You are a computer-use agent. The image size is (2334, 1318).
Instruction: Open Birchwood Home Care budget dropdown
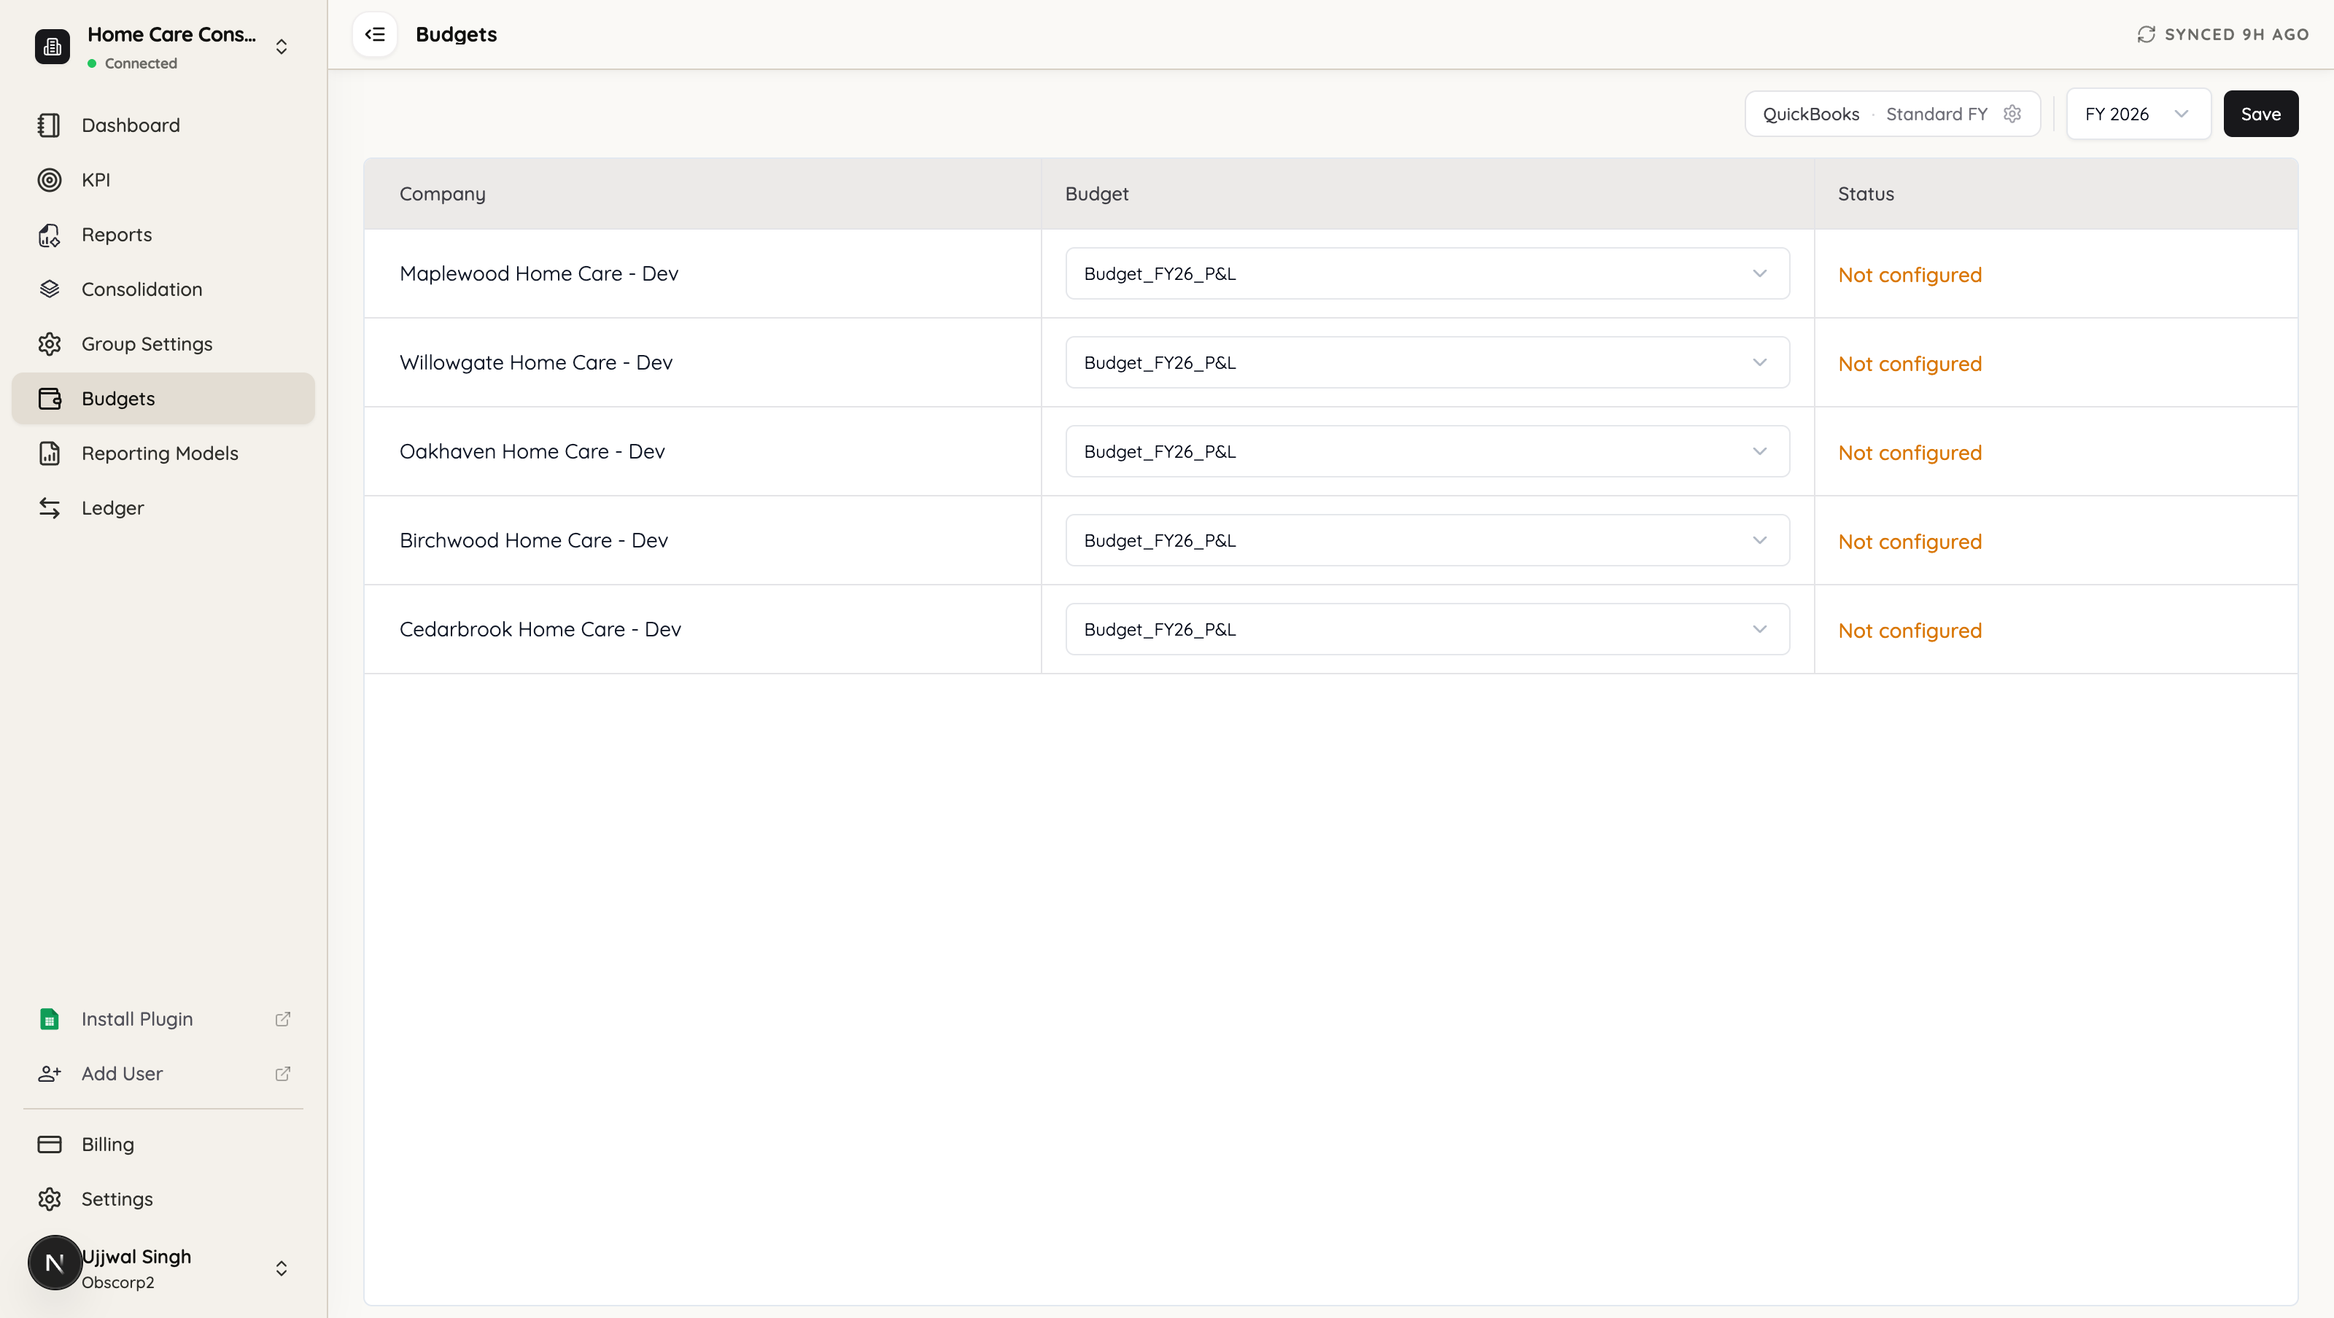[1427, 540]
